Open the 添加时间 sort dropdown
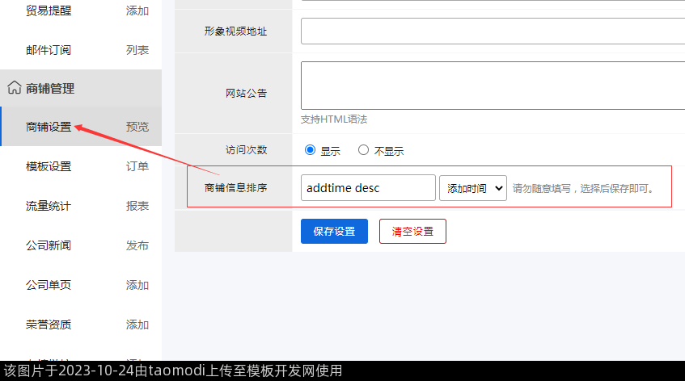The width and height of the screenshot is (685, 381). click(x=472, y=188)
